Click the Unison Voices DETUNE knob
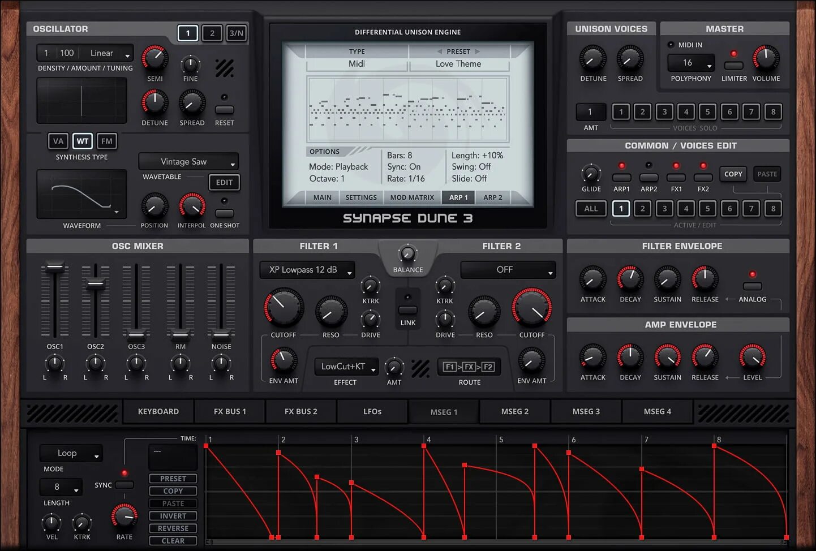The height and width of the screenshot is (551, 816). click(x=593, y=59)
